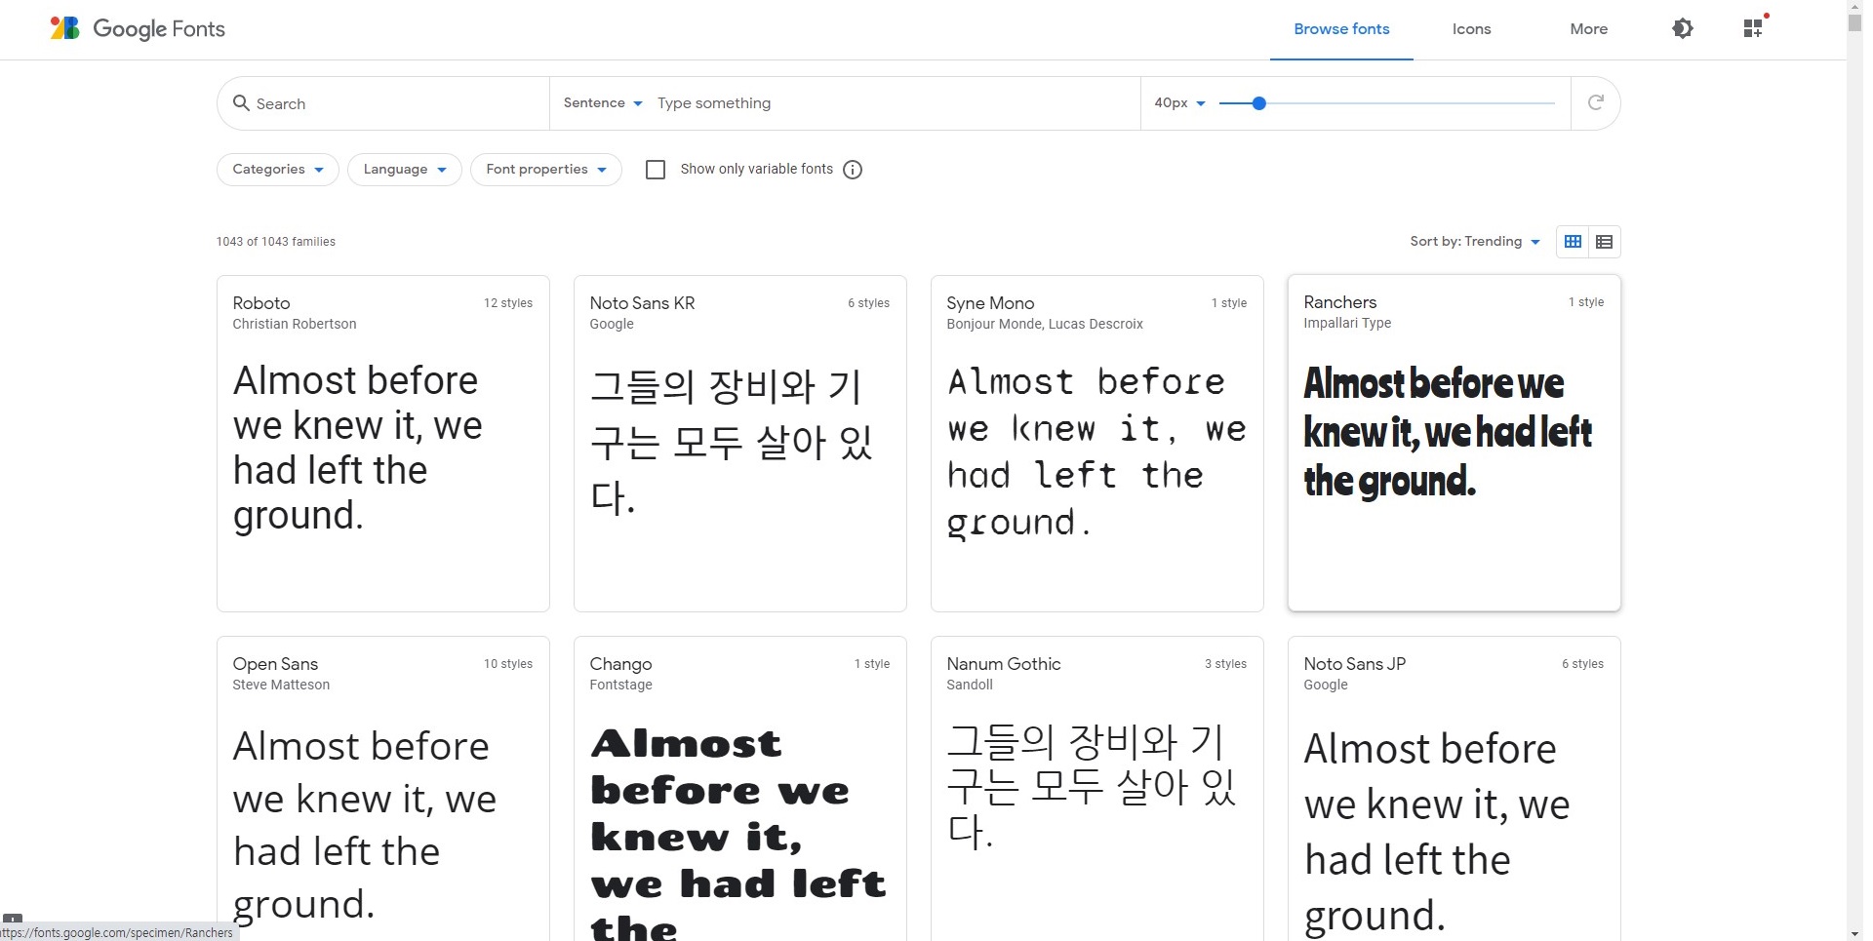Switch to grid view layout
Image resolution: width=1873 pixels, height=941 pixels.
1573,242
